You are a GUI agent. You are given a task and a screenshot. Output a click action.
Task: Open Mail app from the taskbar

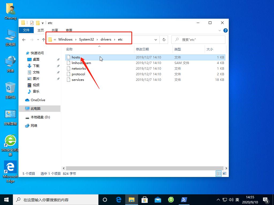[158, 199]
